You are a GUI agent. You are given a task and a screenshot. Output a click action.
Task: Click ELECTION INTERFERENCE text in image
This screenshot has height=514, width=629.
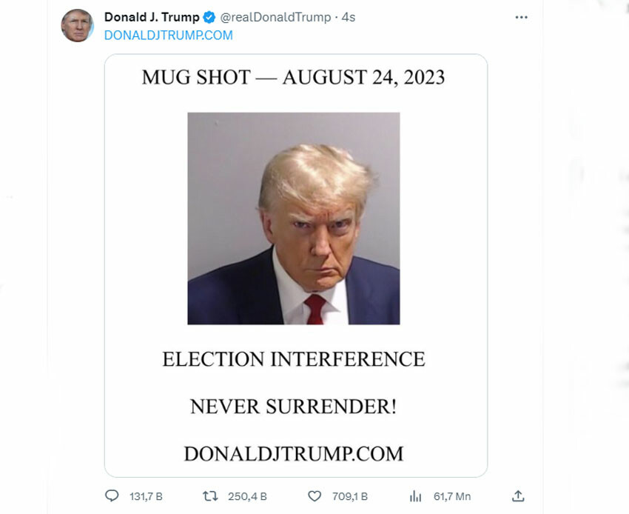[294, 360]
